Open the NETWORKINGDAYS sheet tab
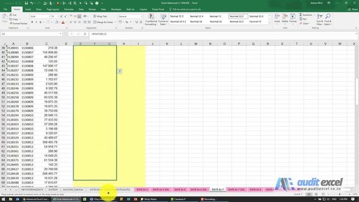This screenshot has height=202, width=359. 32,190
